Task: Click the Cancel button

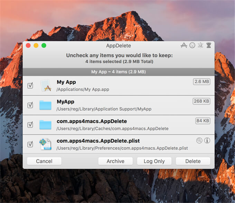Action: (44, 161)
